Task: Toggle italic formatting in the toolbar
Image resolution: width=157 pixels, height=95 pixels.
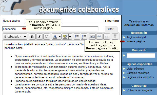Action: click(x=40, y=37)
